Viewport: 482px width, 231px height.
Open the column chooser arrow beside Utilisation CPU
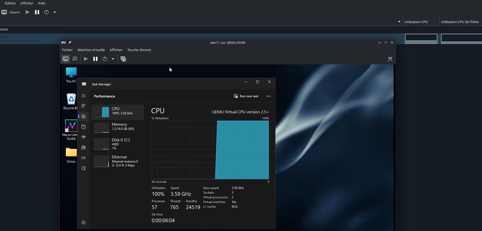pos(399,22)
